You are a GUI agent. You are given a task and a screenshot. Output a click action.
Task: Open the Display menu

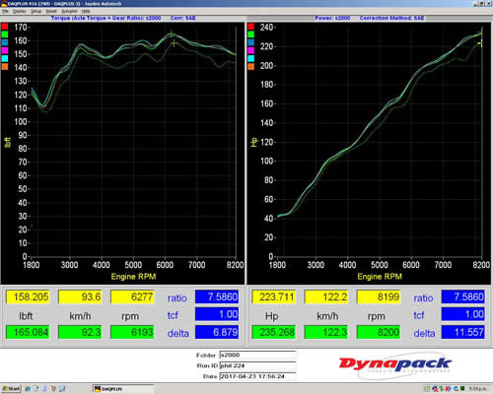[20, 11]
